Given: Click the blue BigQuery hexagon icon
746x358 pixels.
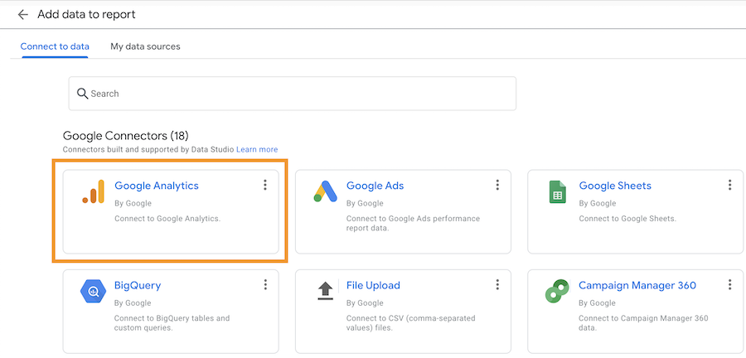Looking at the screenshot, I should (93, 292).
